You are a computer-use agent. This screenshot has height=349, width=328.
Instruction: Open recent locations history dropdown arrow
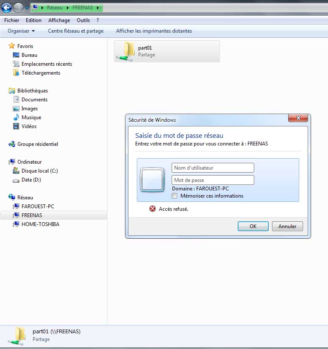(27, 8)
